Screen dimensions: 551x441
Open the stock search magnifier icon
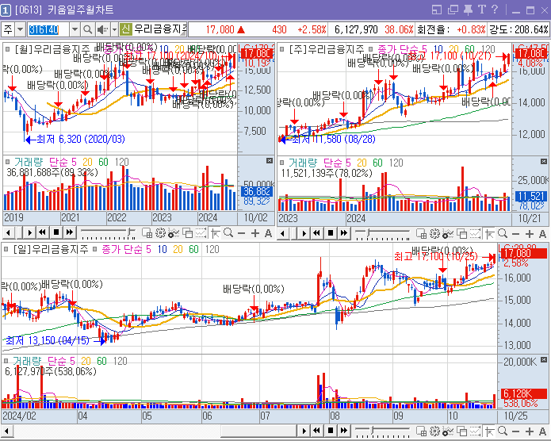pos(87,29)
